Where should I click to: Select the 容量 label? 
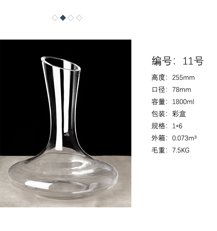tap(158, 102)
